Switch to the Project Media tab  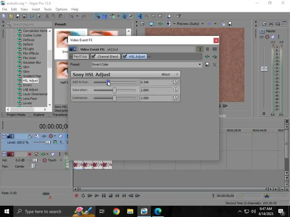[x=16, y=115]
